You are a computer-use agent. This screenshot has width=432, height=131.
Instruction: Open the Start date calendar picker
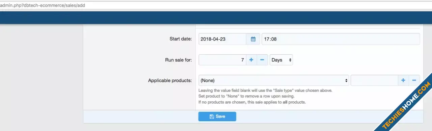253,39
